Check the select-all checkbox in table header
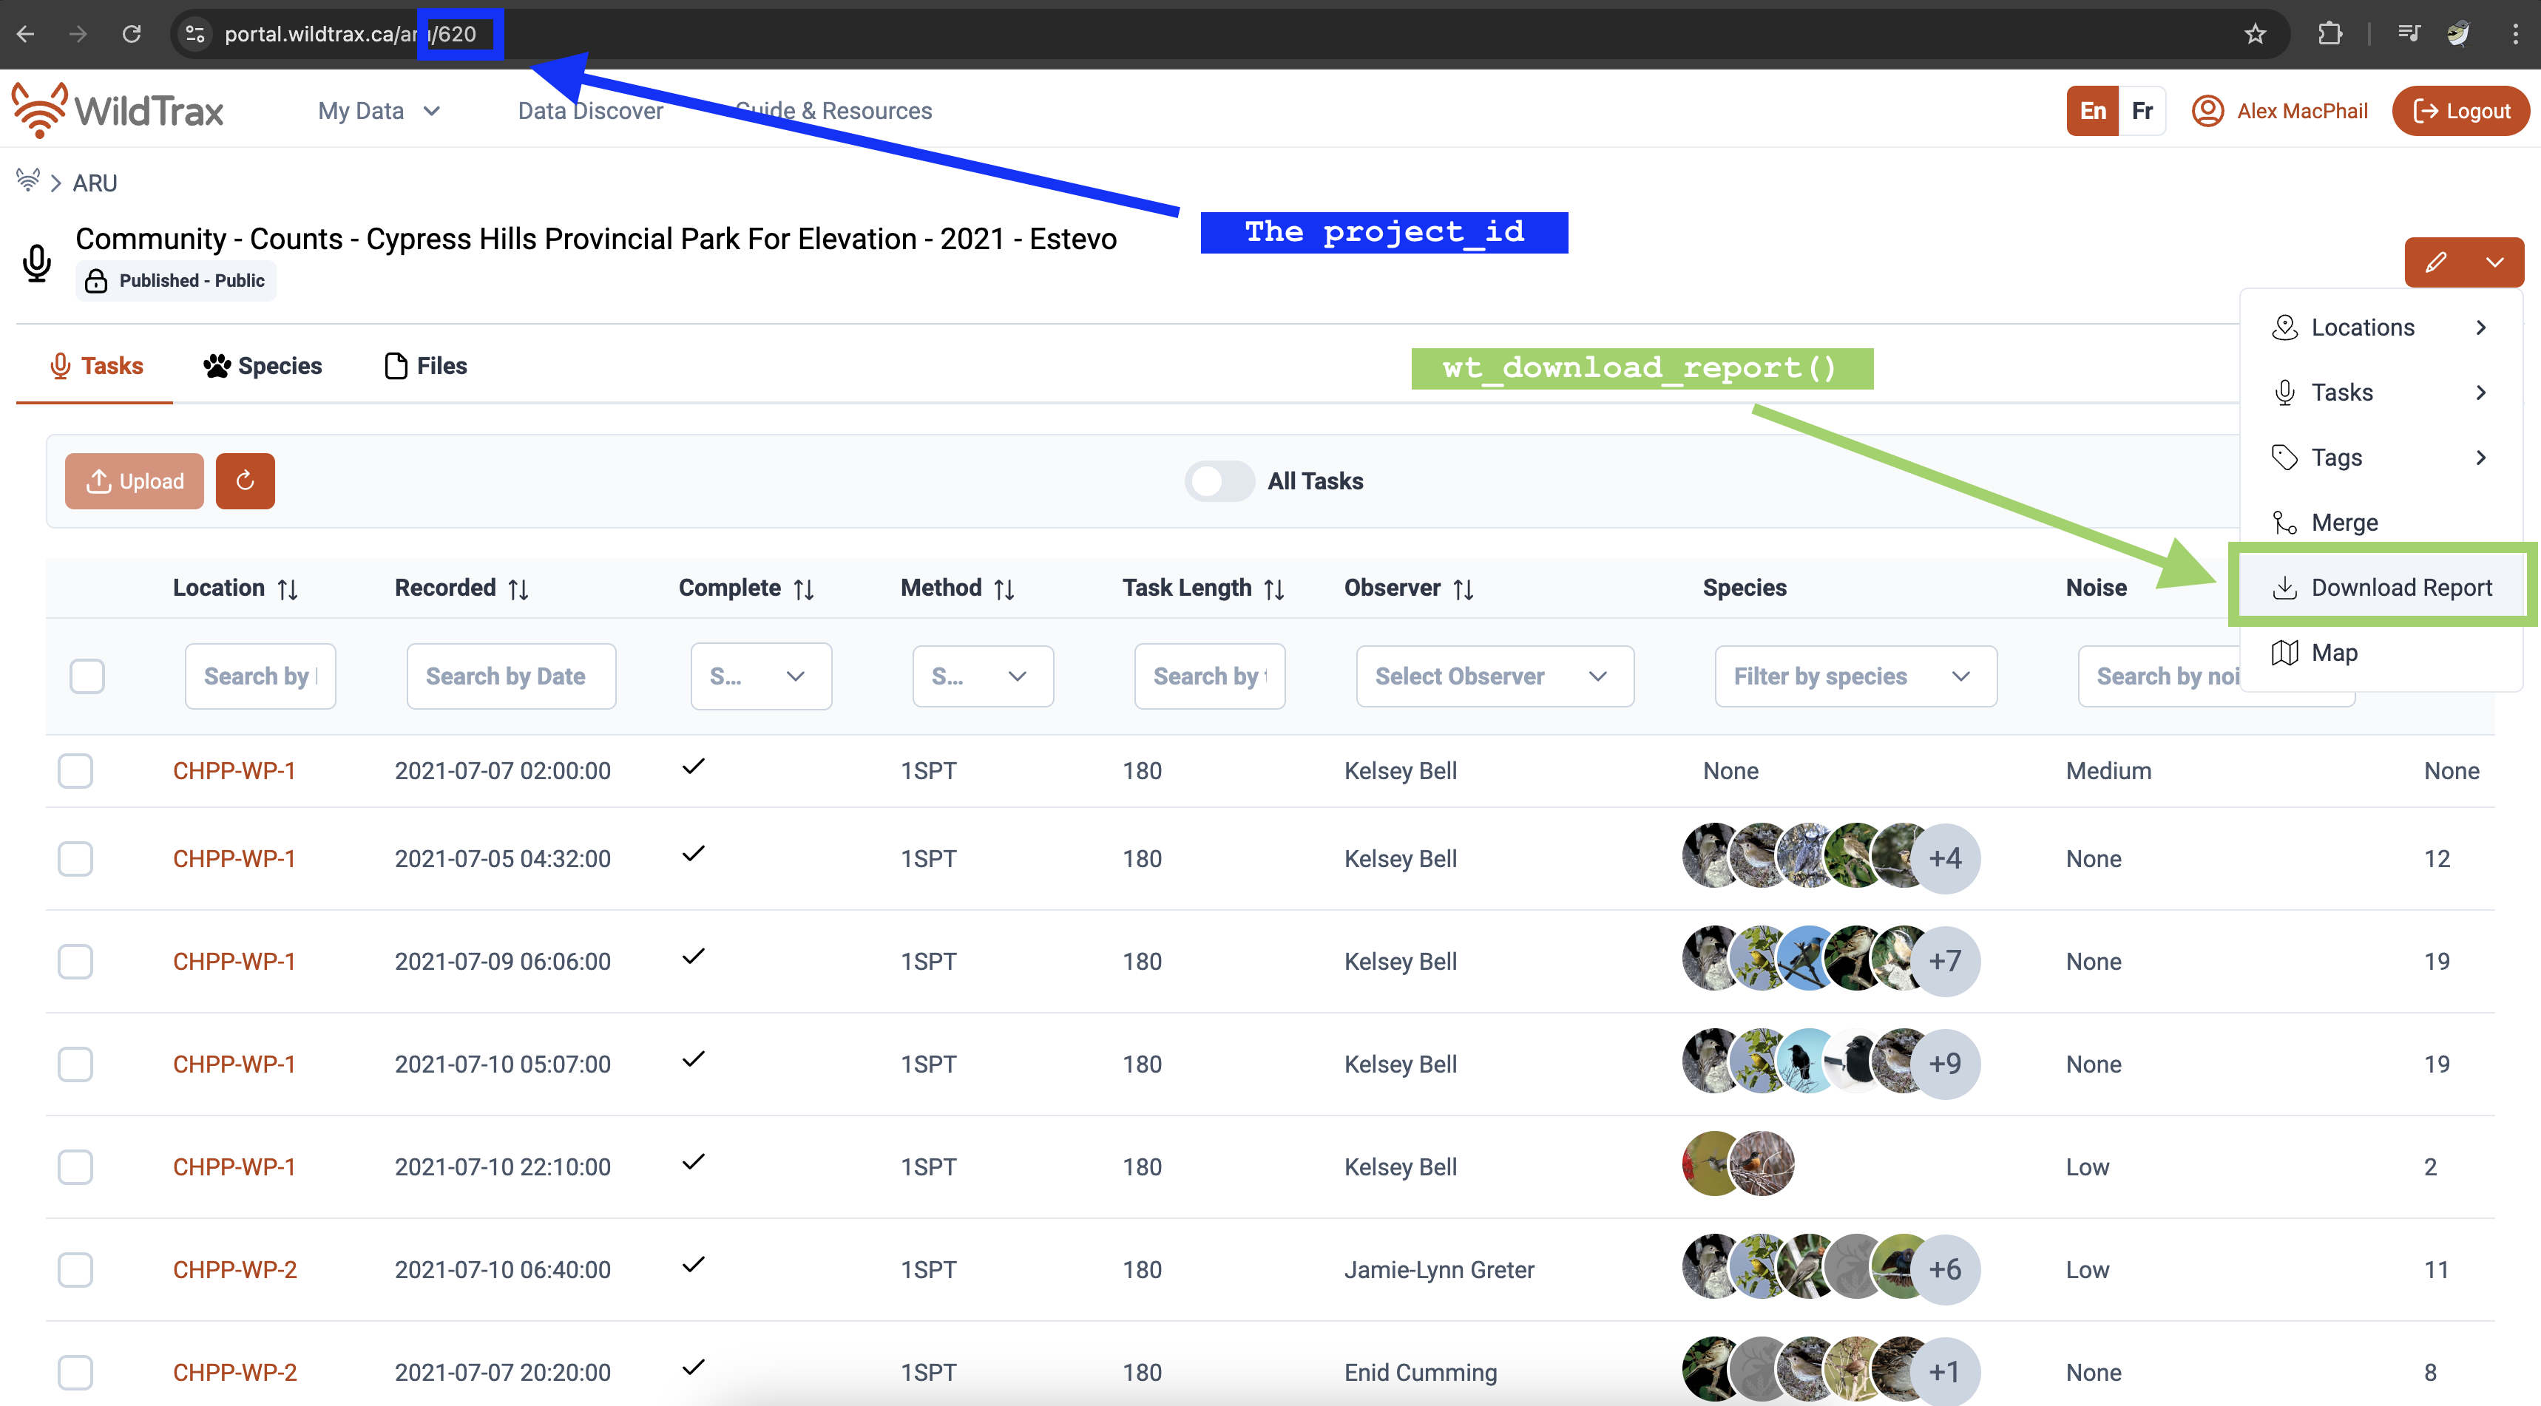 pos(87,676)
